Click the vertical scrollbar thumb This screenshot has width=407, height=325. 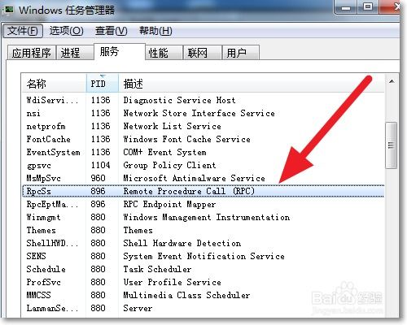click(x=391, y=145)
